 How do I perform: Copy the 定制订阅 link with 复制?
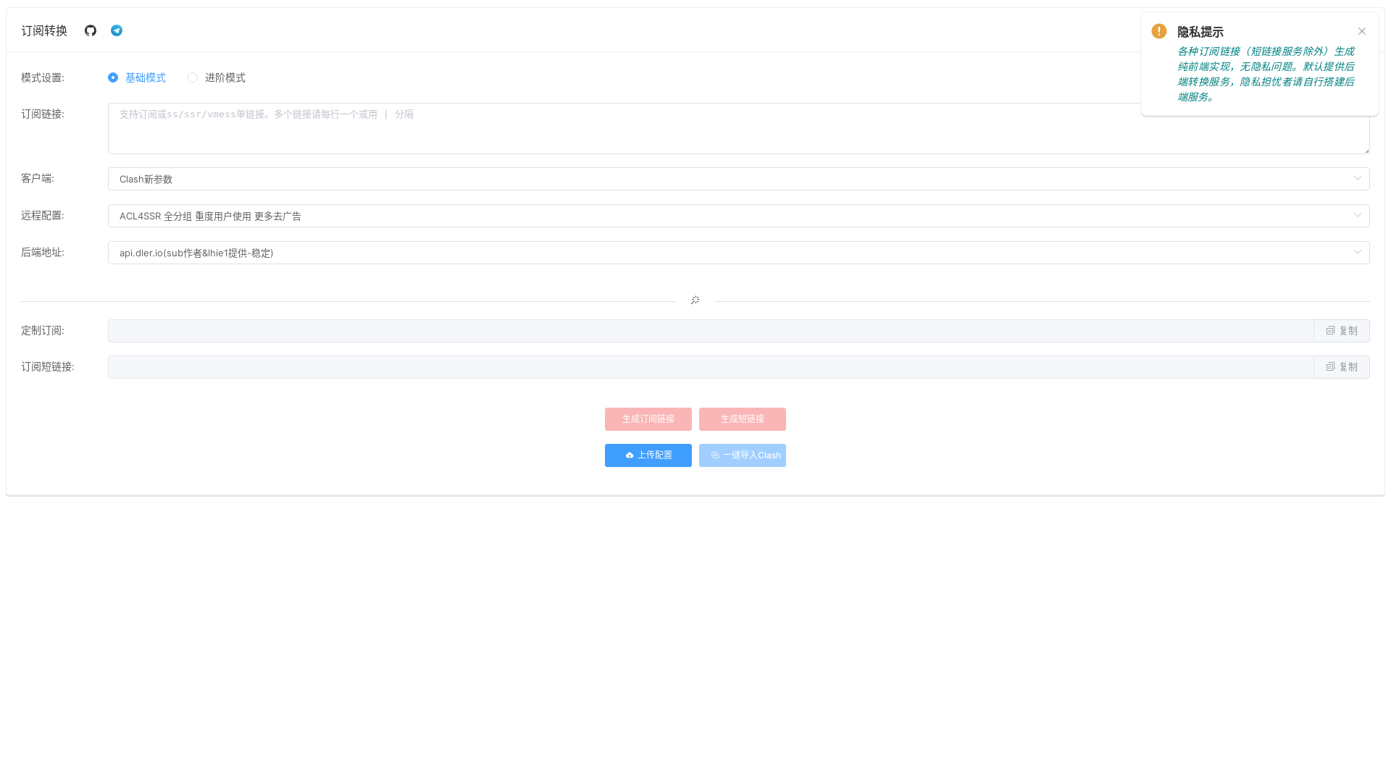[x=1342, y=331]
